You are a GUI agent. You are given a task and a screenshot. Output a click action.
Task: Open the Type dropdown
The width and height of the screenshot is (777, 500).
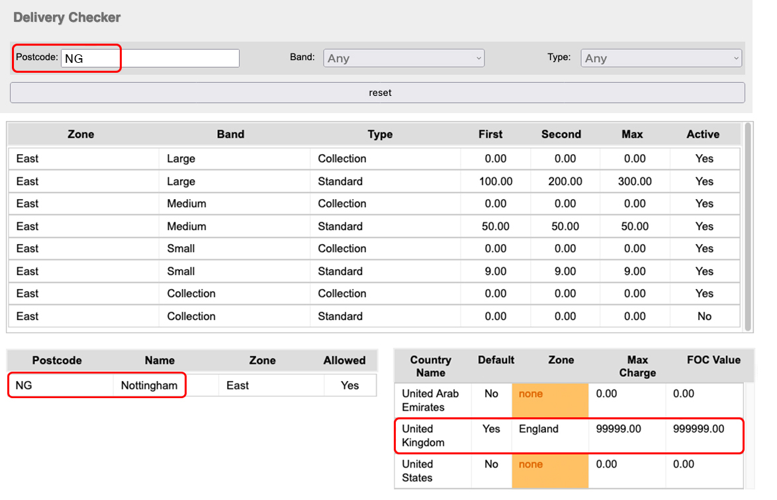click(x=661, y=58)
